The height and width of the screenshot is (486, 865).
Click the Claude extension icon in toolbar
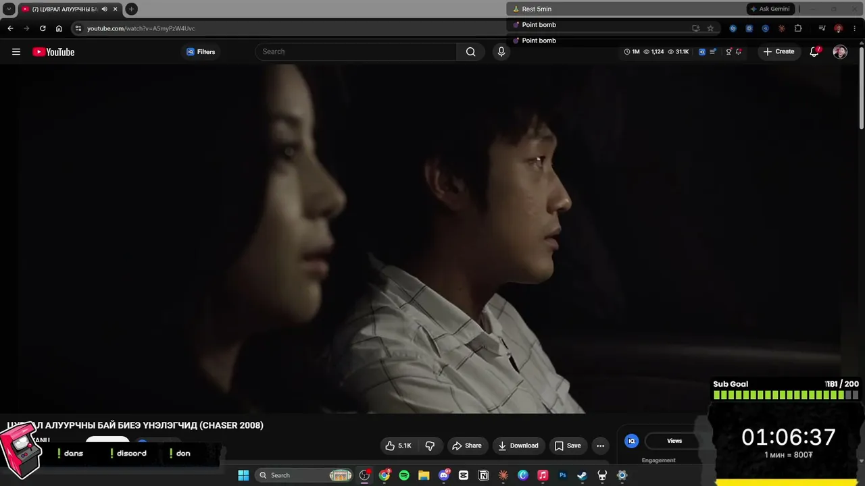coord(781,28)
